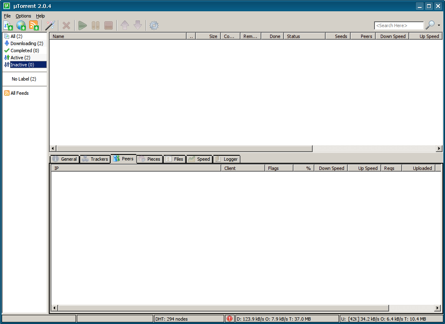
Task: Click the Remove torrent X icon
Action: tap(66, 25)
